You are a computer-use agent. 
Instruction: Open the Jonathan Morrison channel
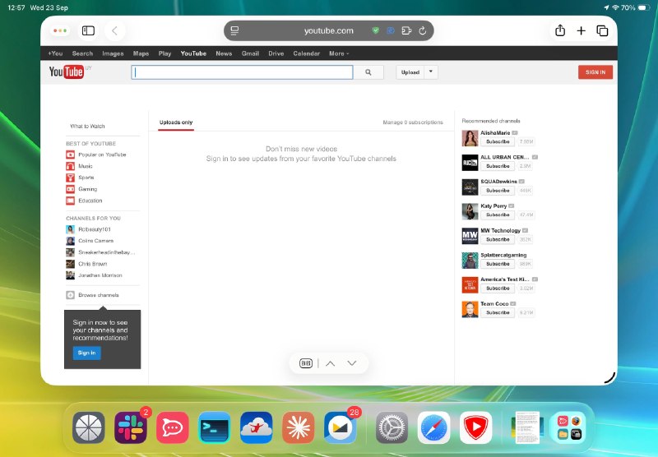(x=100, y=275)
